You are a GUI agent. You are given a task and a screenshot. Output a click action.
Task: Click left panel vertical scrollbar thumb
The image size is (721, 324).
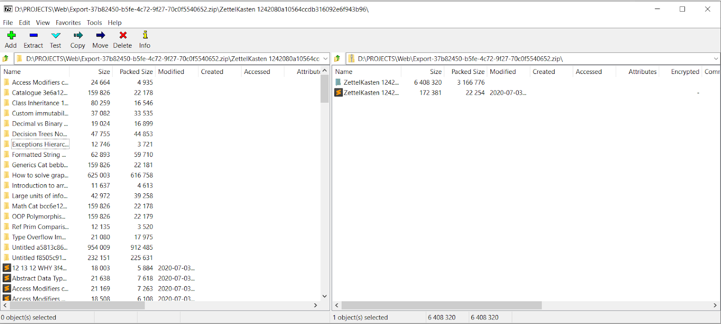pos(324,89)
